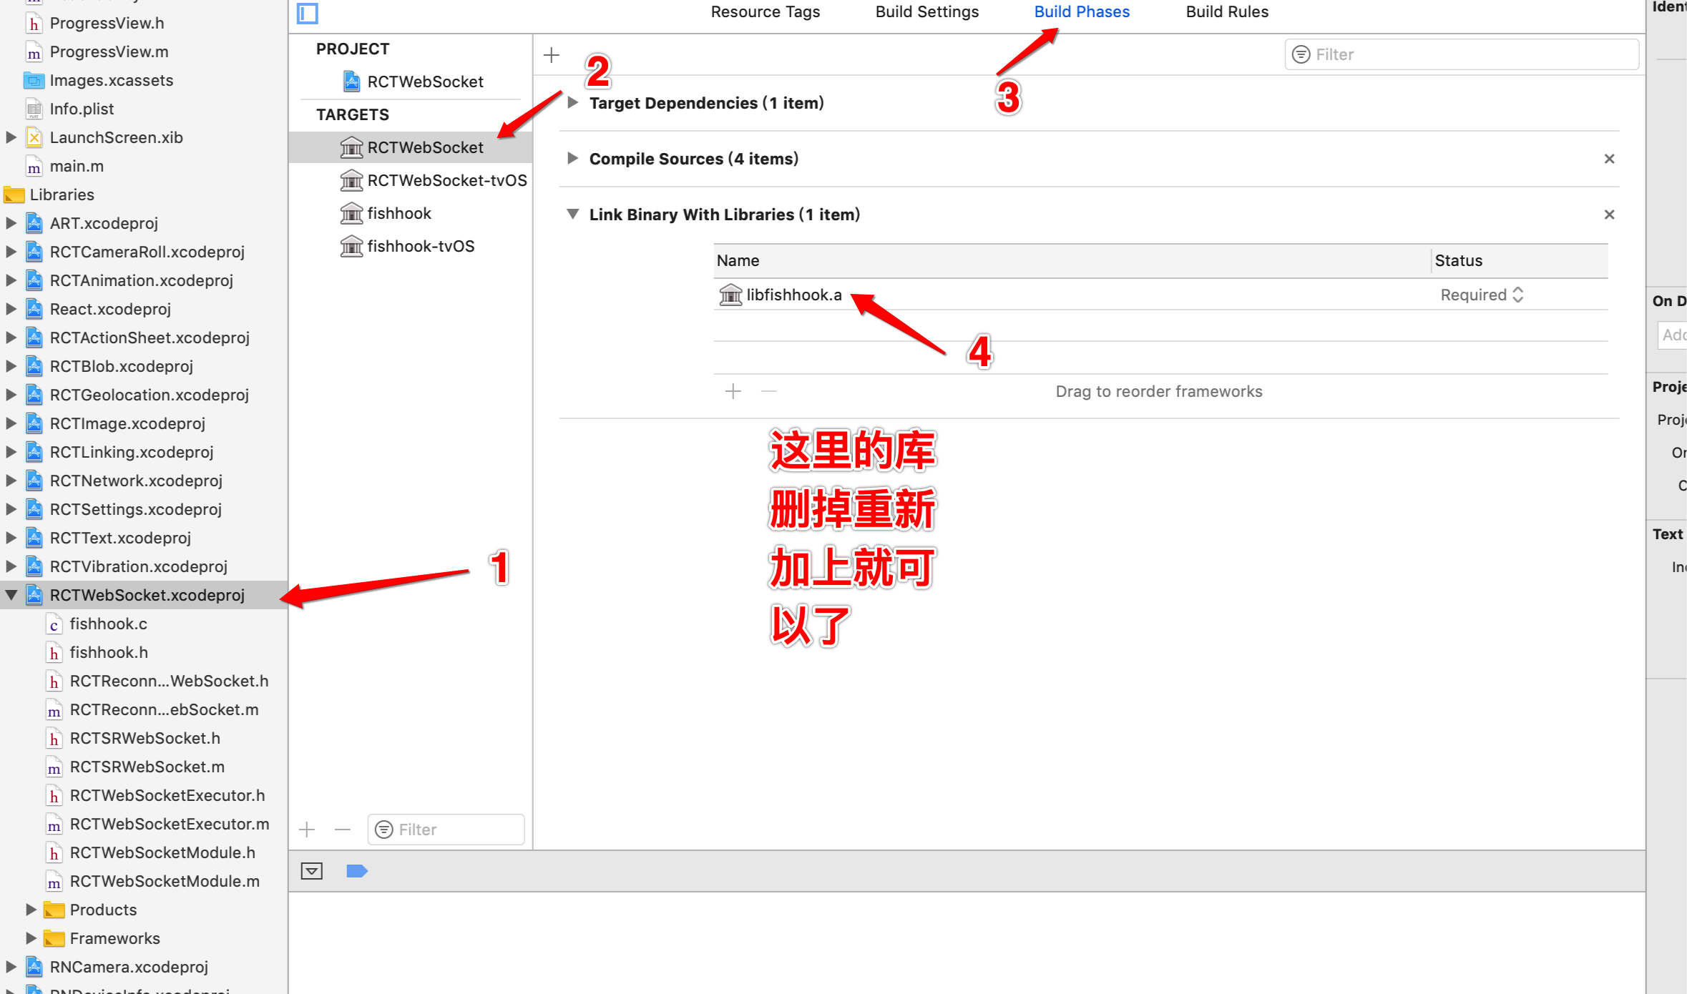Collapse Link Binary With Libraries section
The image size is (1687, 994).
[x=572, y=214]
